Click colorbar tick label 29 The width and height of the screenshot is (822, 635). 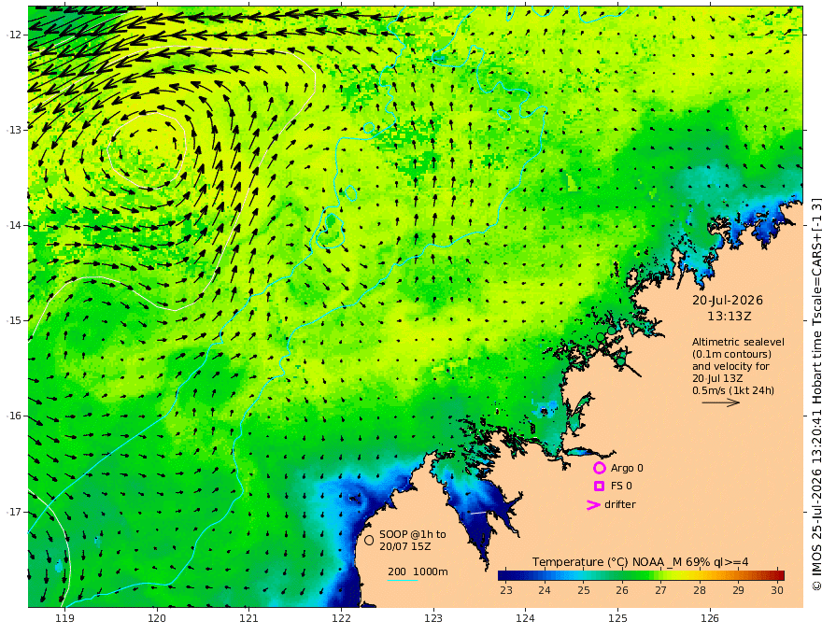(739, 590)
